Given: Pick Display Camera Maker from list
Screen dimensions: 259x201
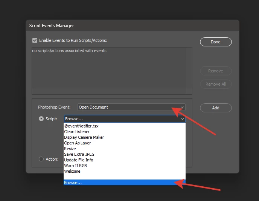Looking at the screenshot, I should pos(125,137).
